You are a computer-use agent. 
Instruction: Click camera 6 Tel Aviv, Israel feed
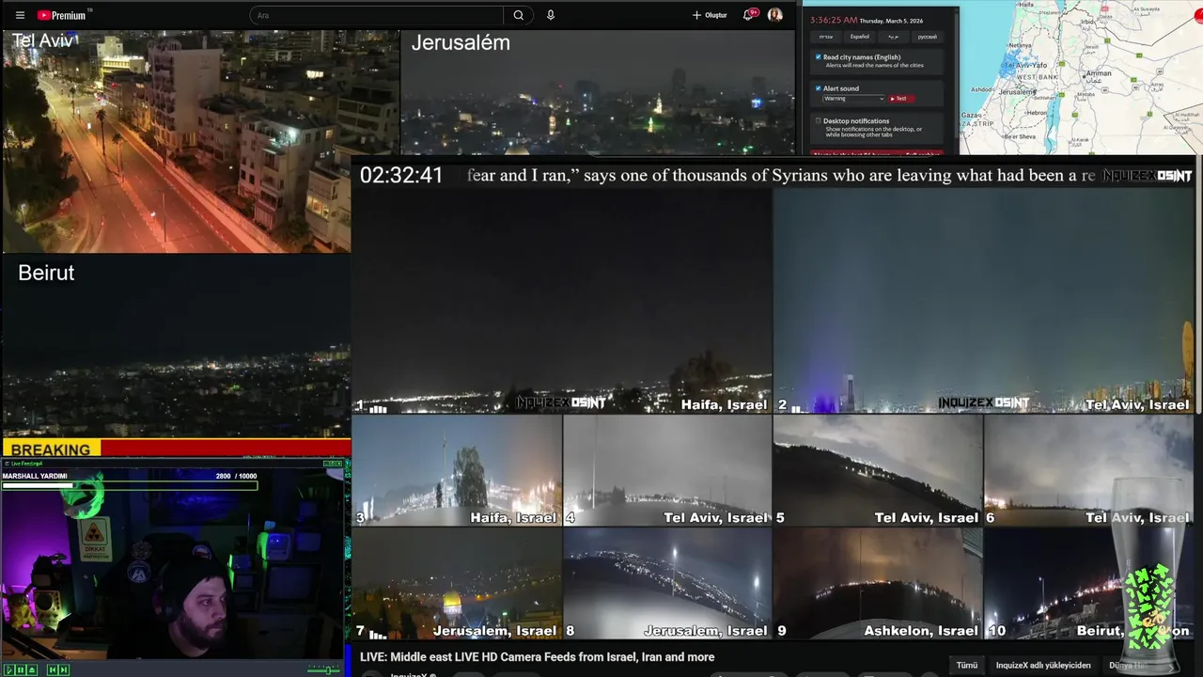tap(1088, 471)
